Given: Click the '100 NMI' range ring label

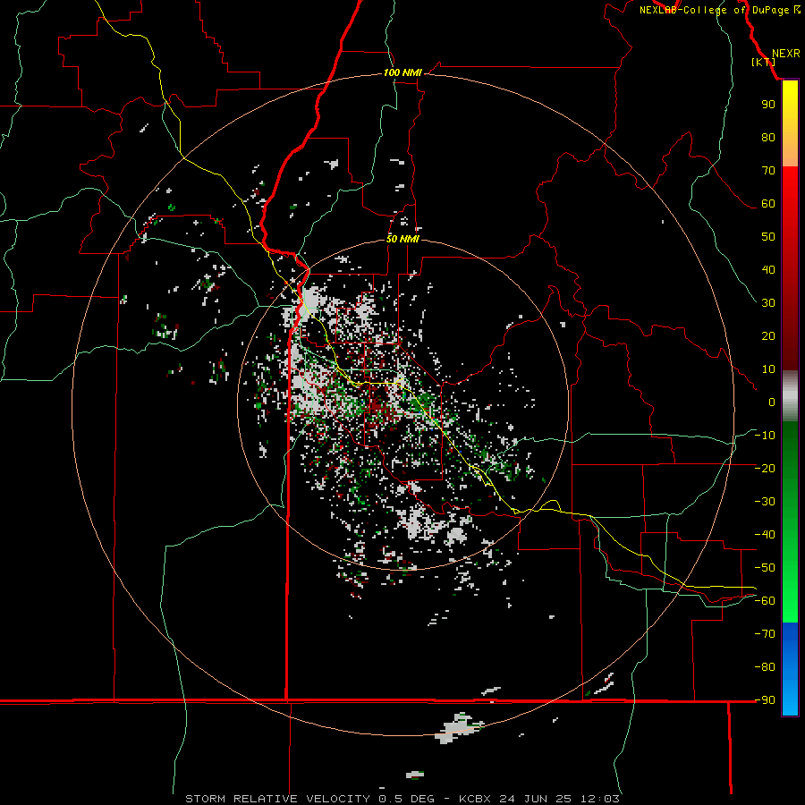Looking at the screenshot, I should (x=402, y=72).
